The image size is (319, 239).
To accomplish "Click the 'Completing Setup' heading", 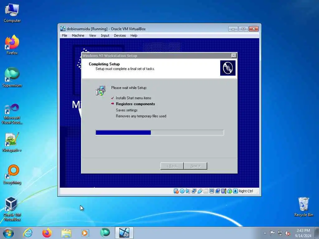I will (104, 64).
